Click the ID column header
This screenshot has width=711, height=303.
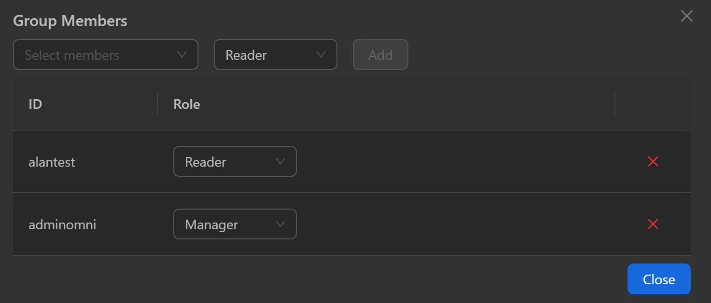(35, 104)
